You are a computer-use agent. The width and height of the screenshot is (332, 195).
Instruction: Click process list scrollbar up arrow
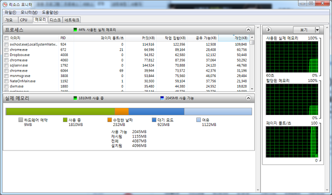(252, 37)
